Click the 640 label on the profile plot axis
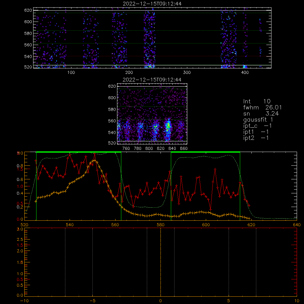Image resolution: width=304 pixels, height=304 pixels. (x=297, y=225)
